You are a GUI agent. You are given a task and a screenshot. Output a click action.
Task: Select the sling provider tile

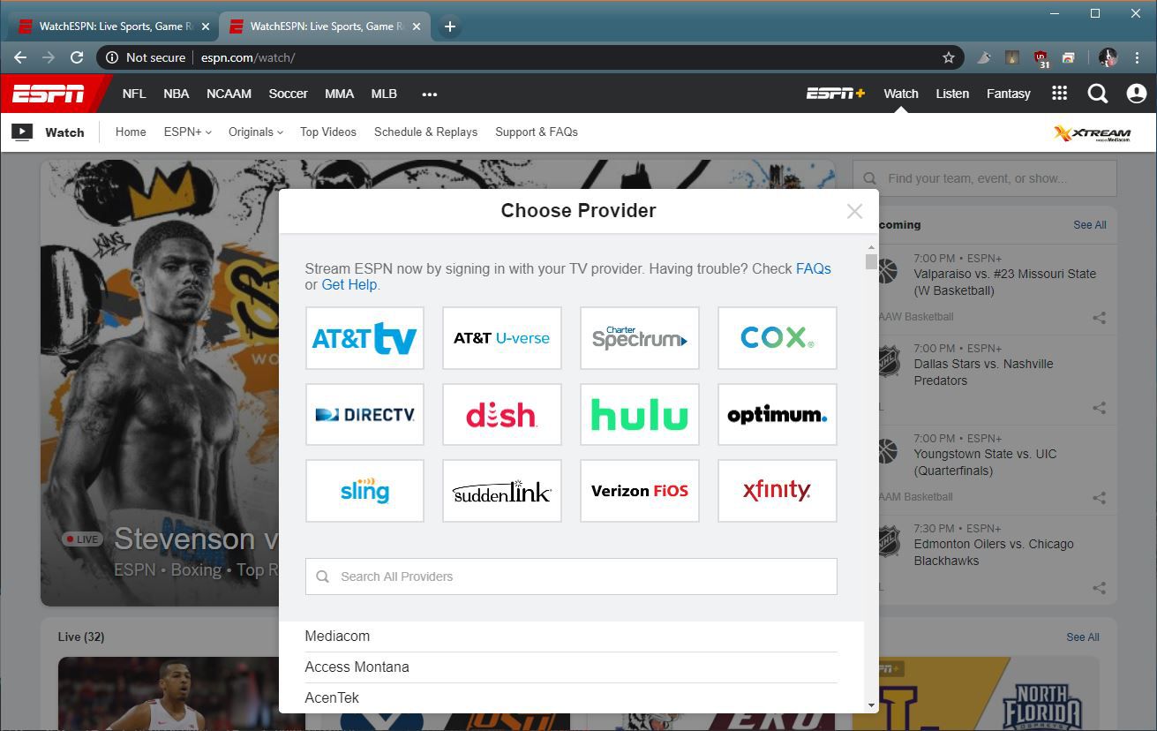point(364,491)
